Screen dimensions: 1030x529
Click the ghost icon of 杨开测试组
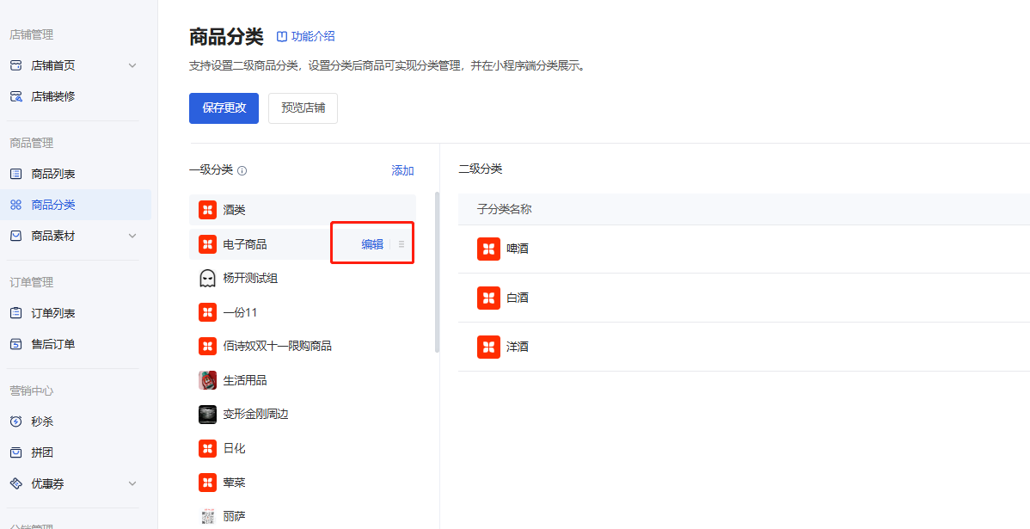(207, 279)
